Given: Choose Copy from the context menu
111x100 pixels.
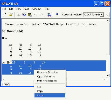Looking at the screenshot, I should pyautogui.click(x=50, y=91).
